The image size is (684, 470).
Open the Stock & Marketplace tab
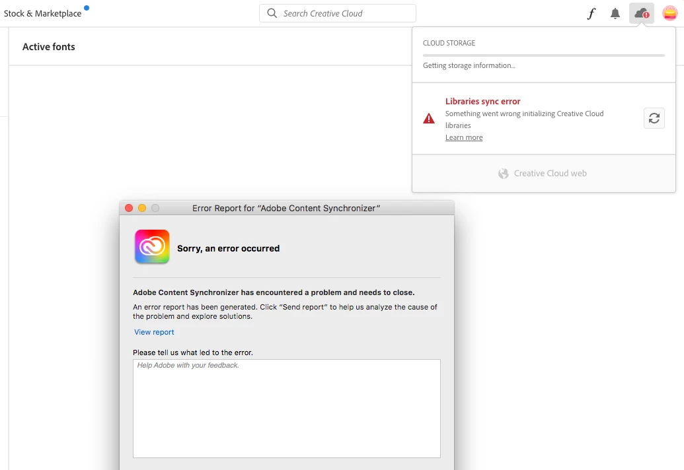click(42, 13)
